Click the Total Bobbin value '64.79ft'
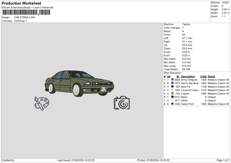Screen dimensions: 231x163 tap(186, 69)
